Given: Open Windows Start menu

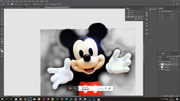Looking at the screenshot, I should pyautogui.click(x=2, y=99).
